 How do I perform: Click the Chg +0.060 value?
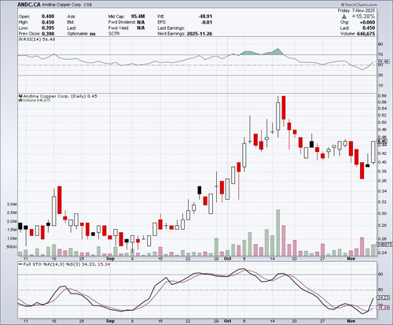[367, 22]
